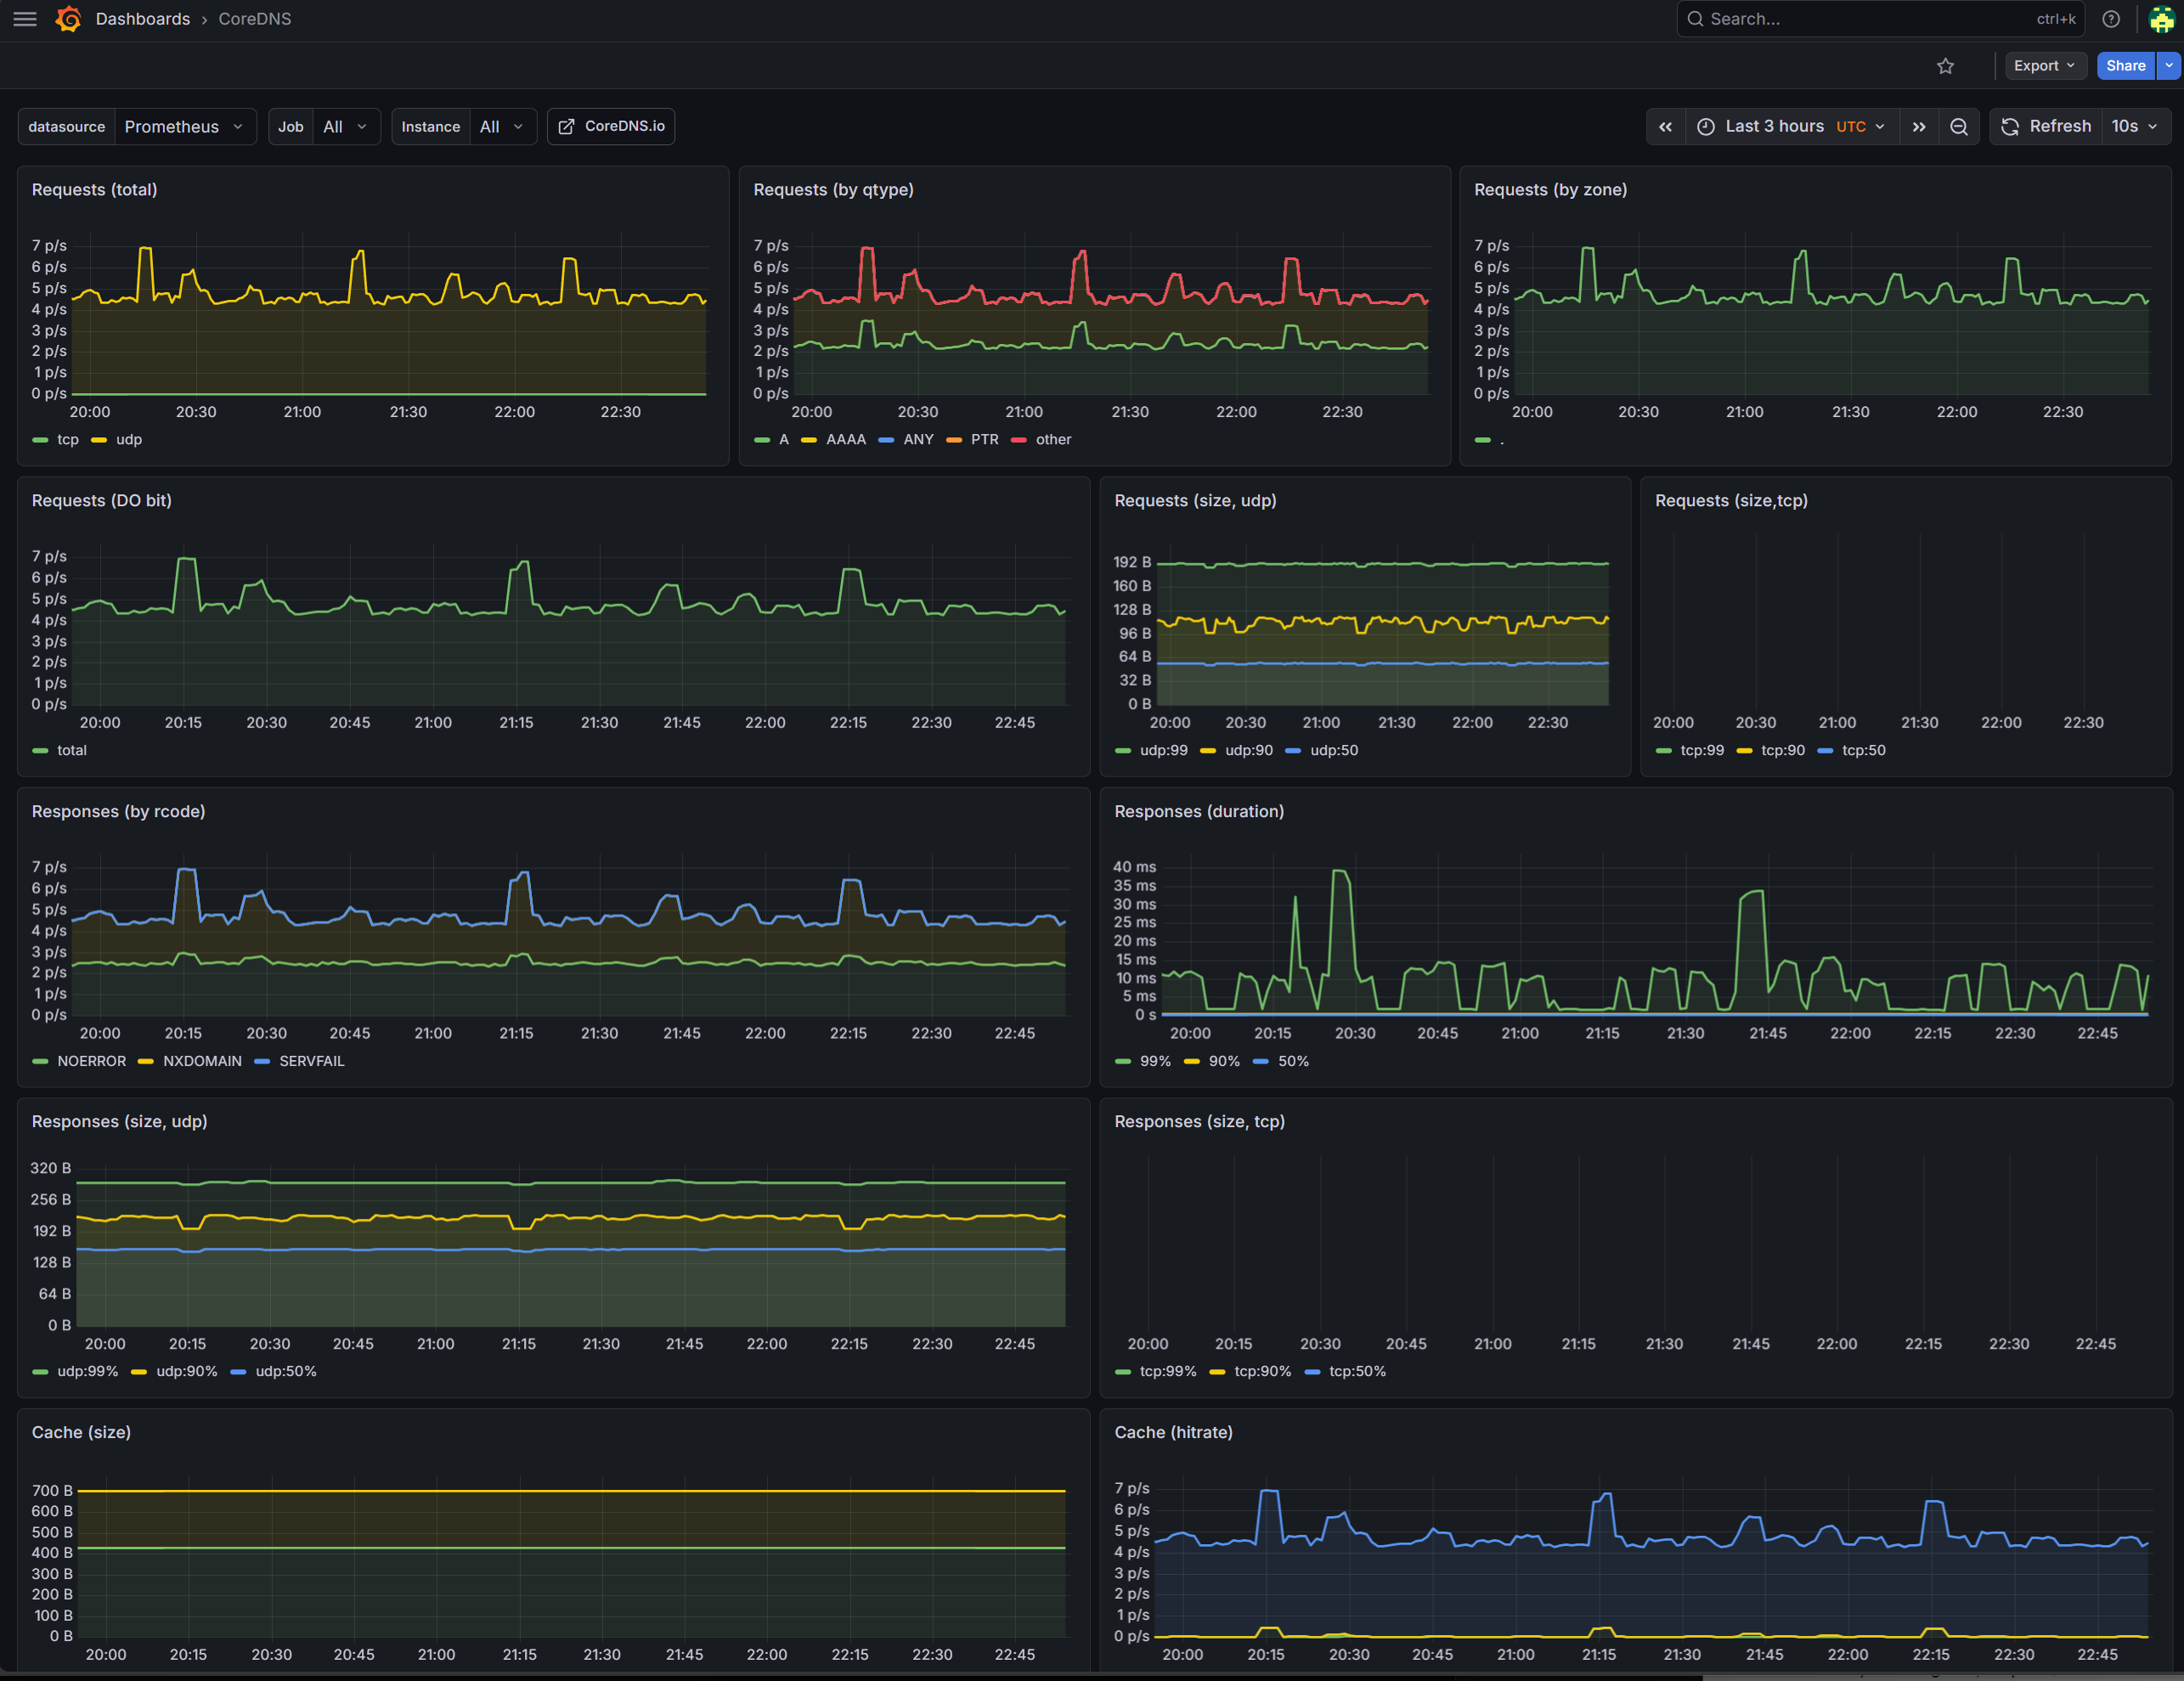The width and height of the screenshot is (2184, 1681).
Task: Toggle the 'other' series legend item
Action: pyautogui.click(x=1054, y=440)
